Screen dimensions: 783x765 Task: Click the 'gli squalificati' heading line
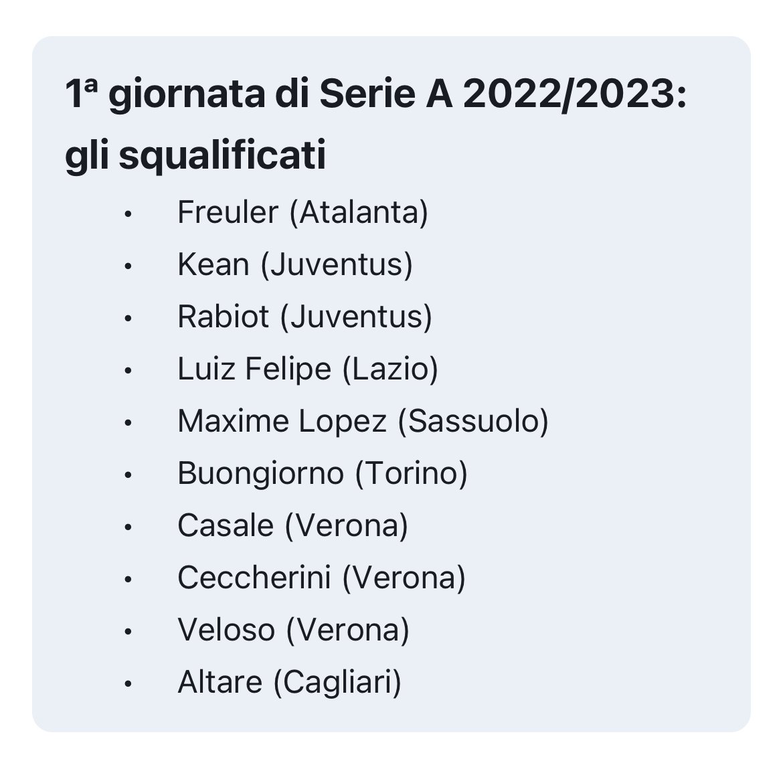(x=195, y=155)
